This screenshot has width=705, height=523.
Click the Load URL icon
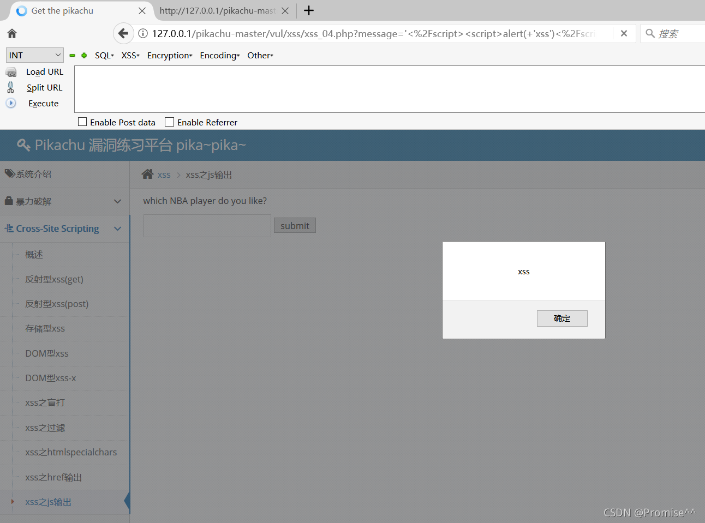pos(11,72)
